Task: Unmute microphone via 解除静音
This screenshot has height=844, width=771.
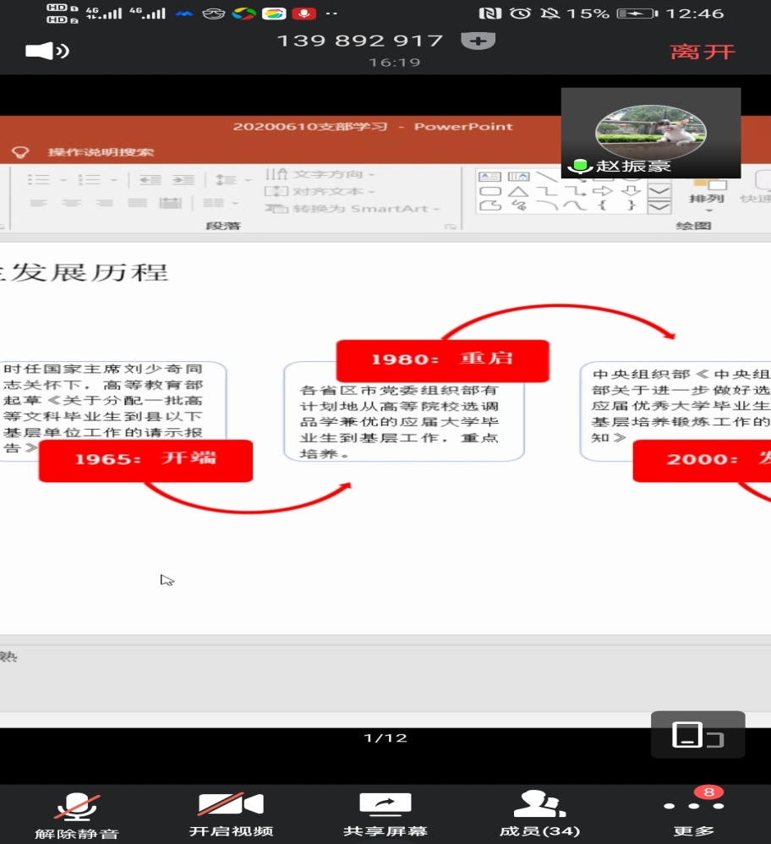Action: 77,815
